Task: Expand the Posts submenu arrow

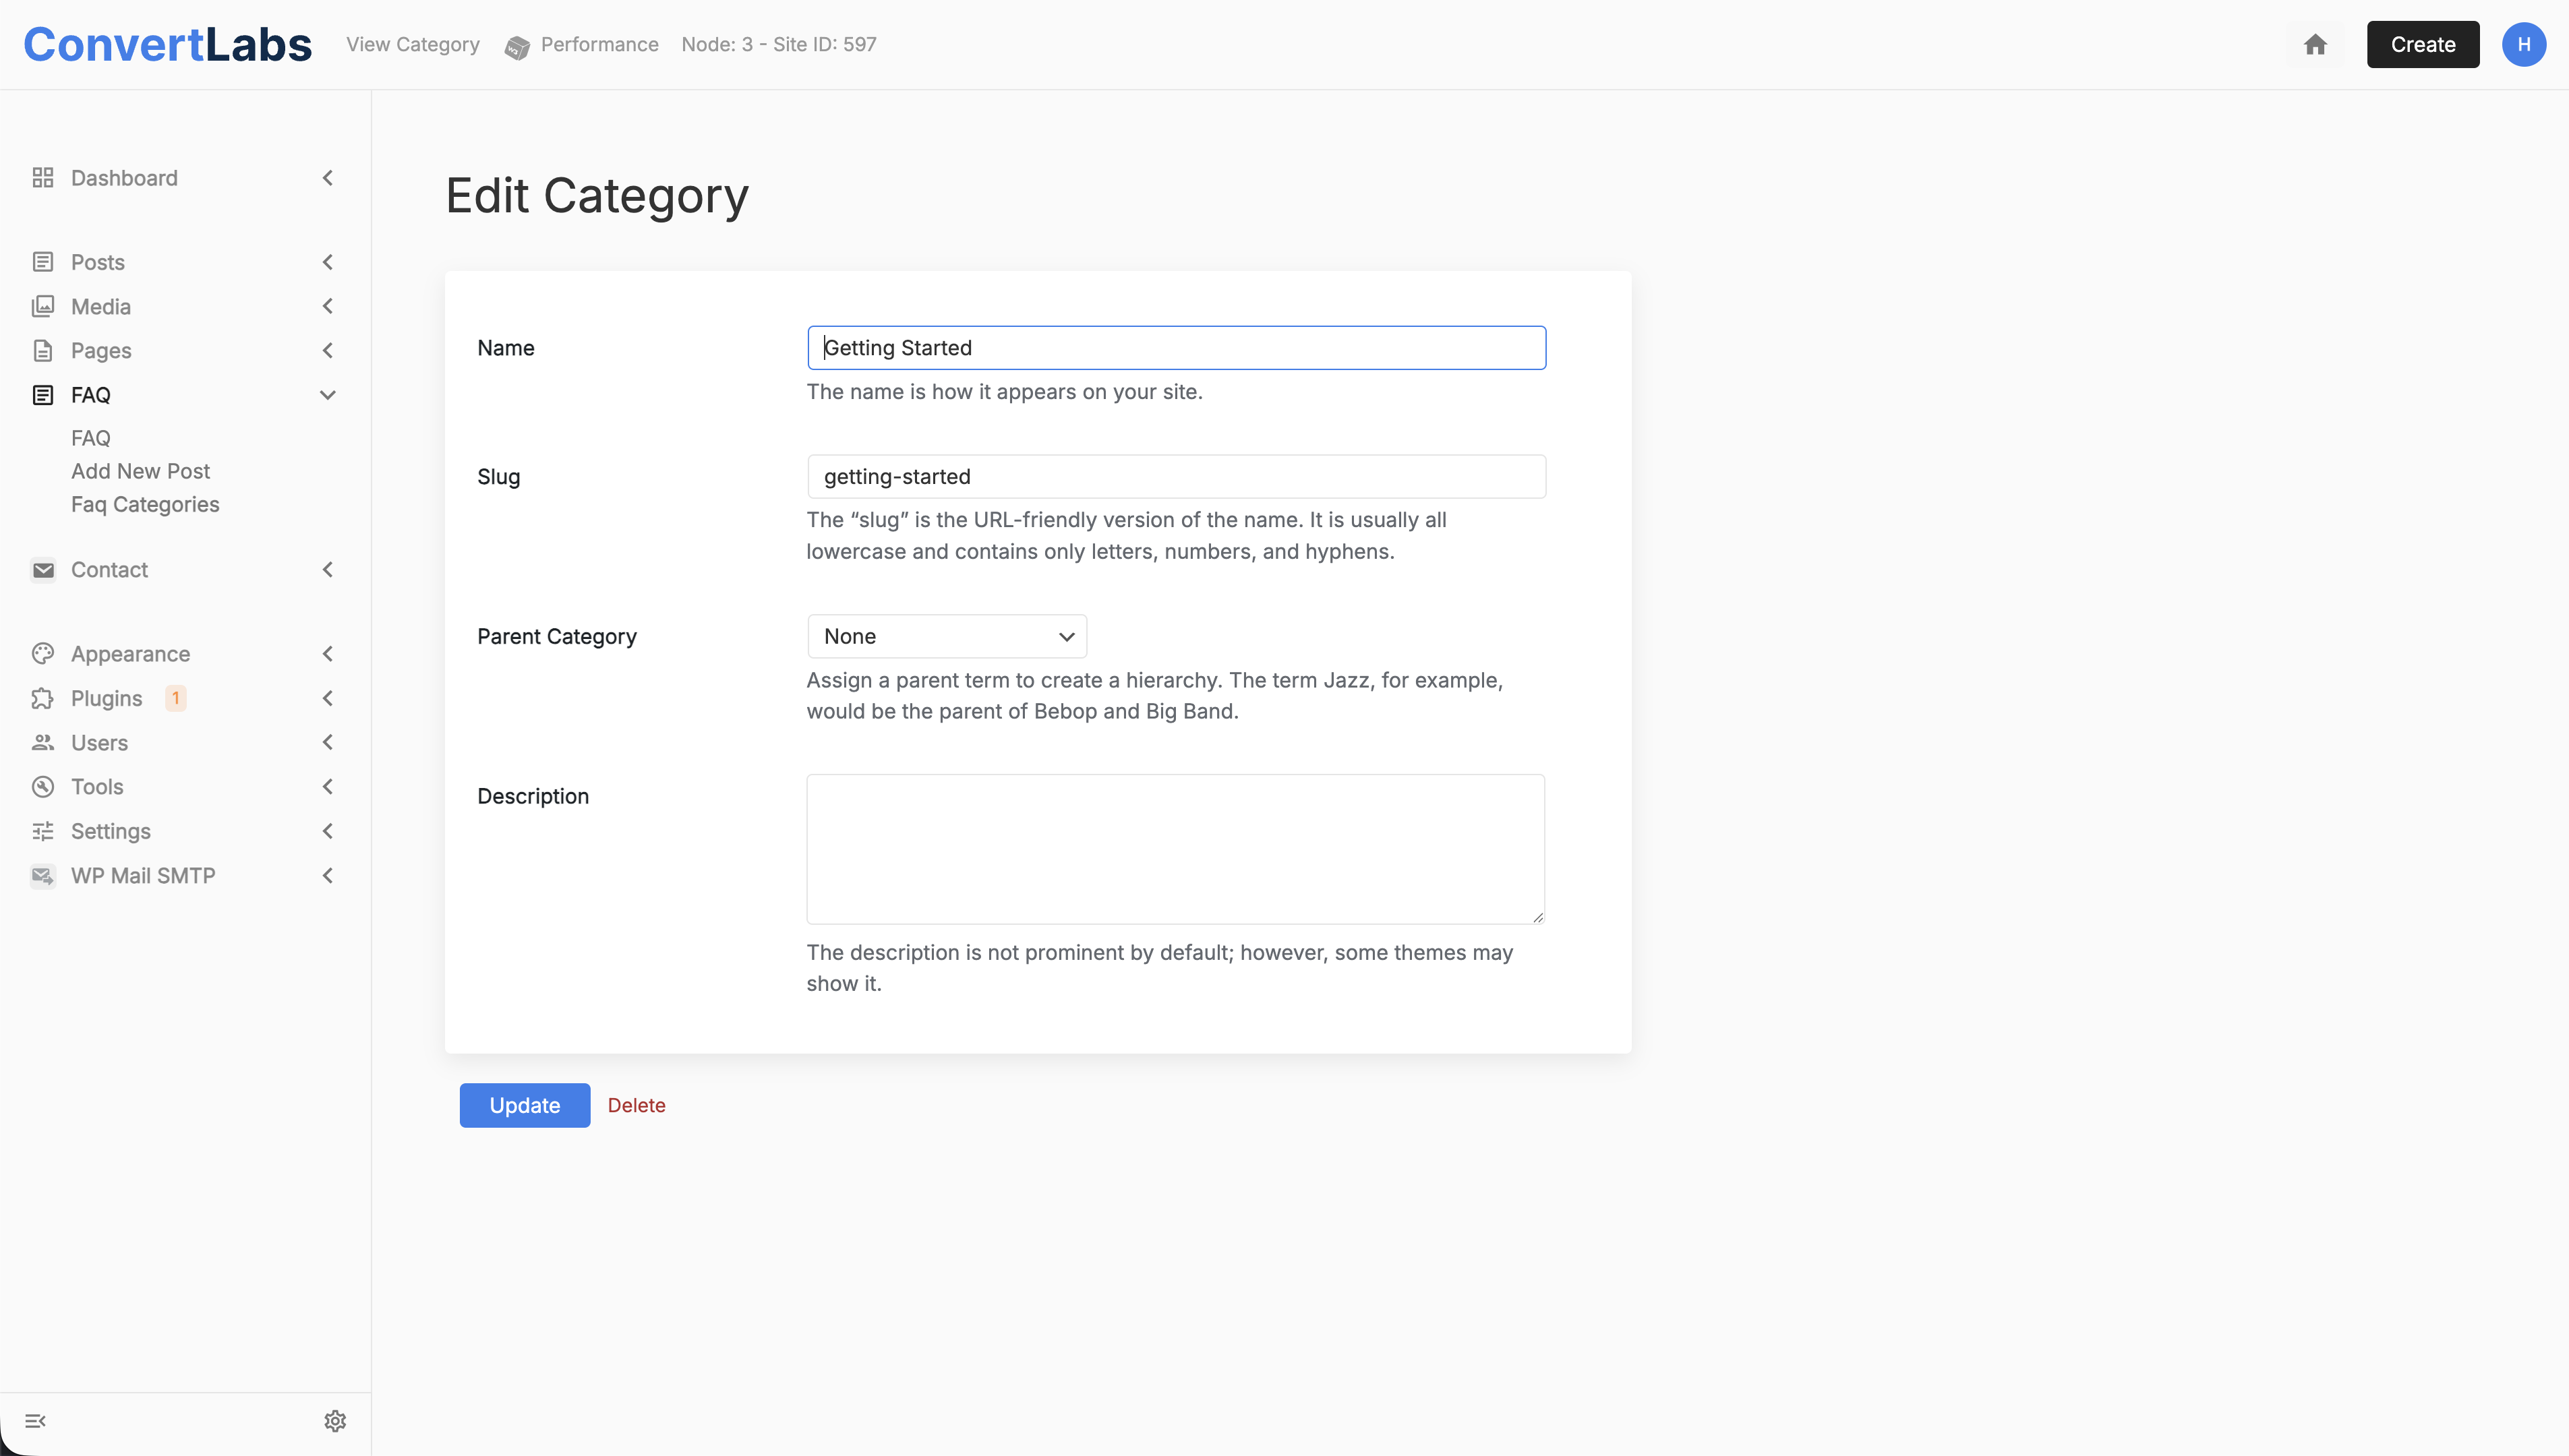Action: [x=327, y=262]
